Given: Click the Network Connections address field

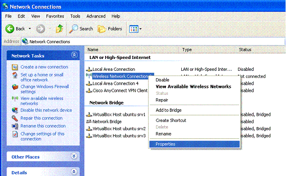Looking at the screenshot, I should point(153,41).
